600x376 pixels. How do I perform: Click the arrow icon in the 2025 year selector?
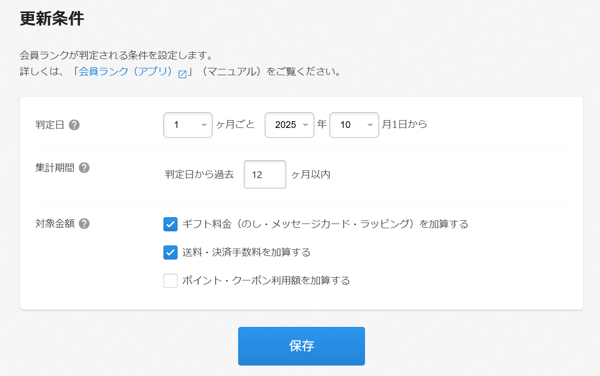[305, 125]
